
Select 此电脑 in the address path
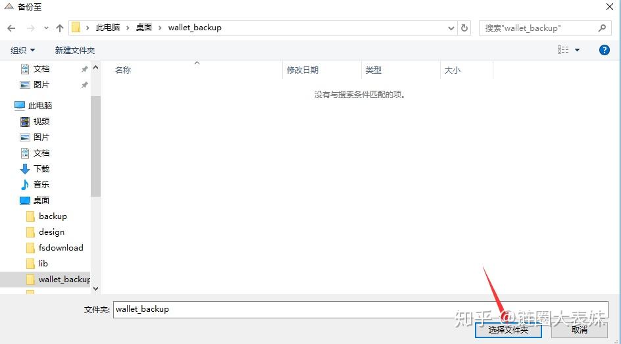pos(108,28)
